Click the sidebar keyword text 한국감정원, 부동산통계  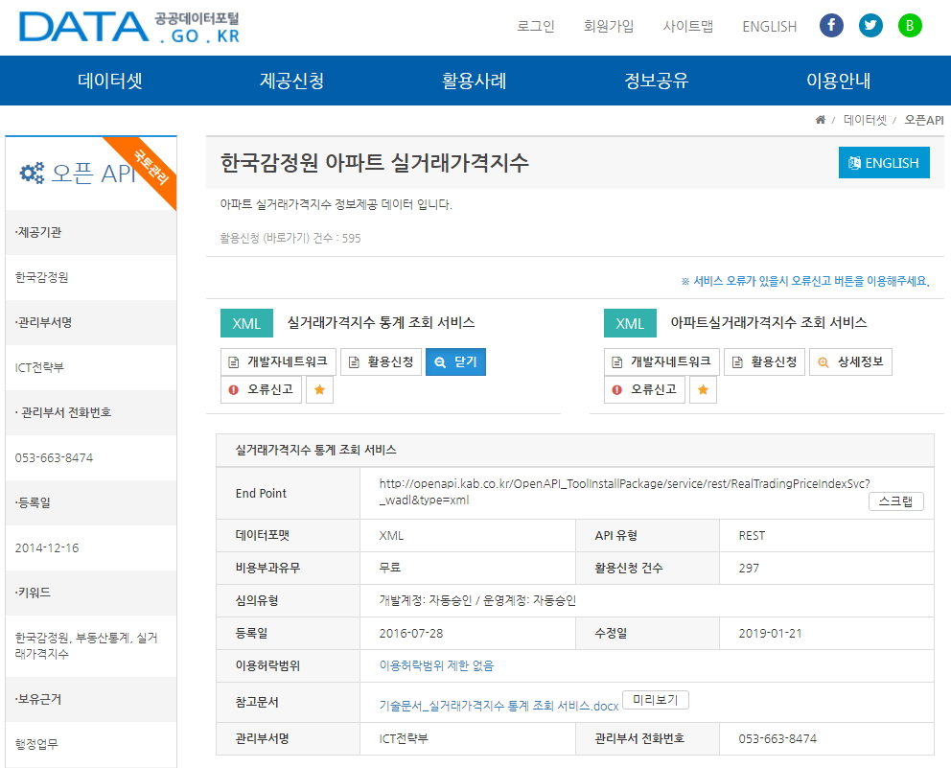[x=86, y=645]
